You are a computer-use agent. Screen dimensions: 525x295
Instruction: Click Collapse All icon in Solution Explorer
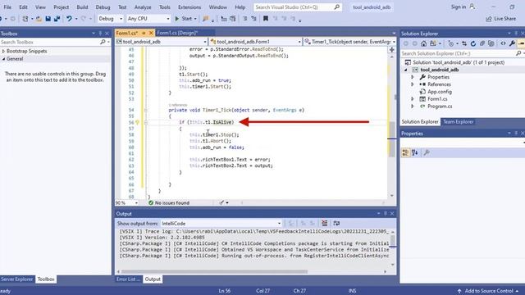pyautogui.click(x=482, y=43)
